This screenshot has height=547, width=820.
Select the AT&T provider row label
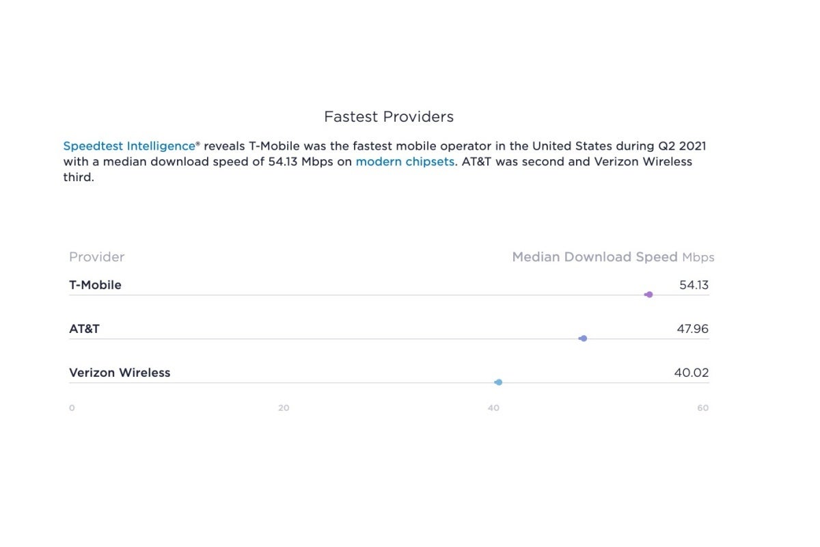(84, 329)
